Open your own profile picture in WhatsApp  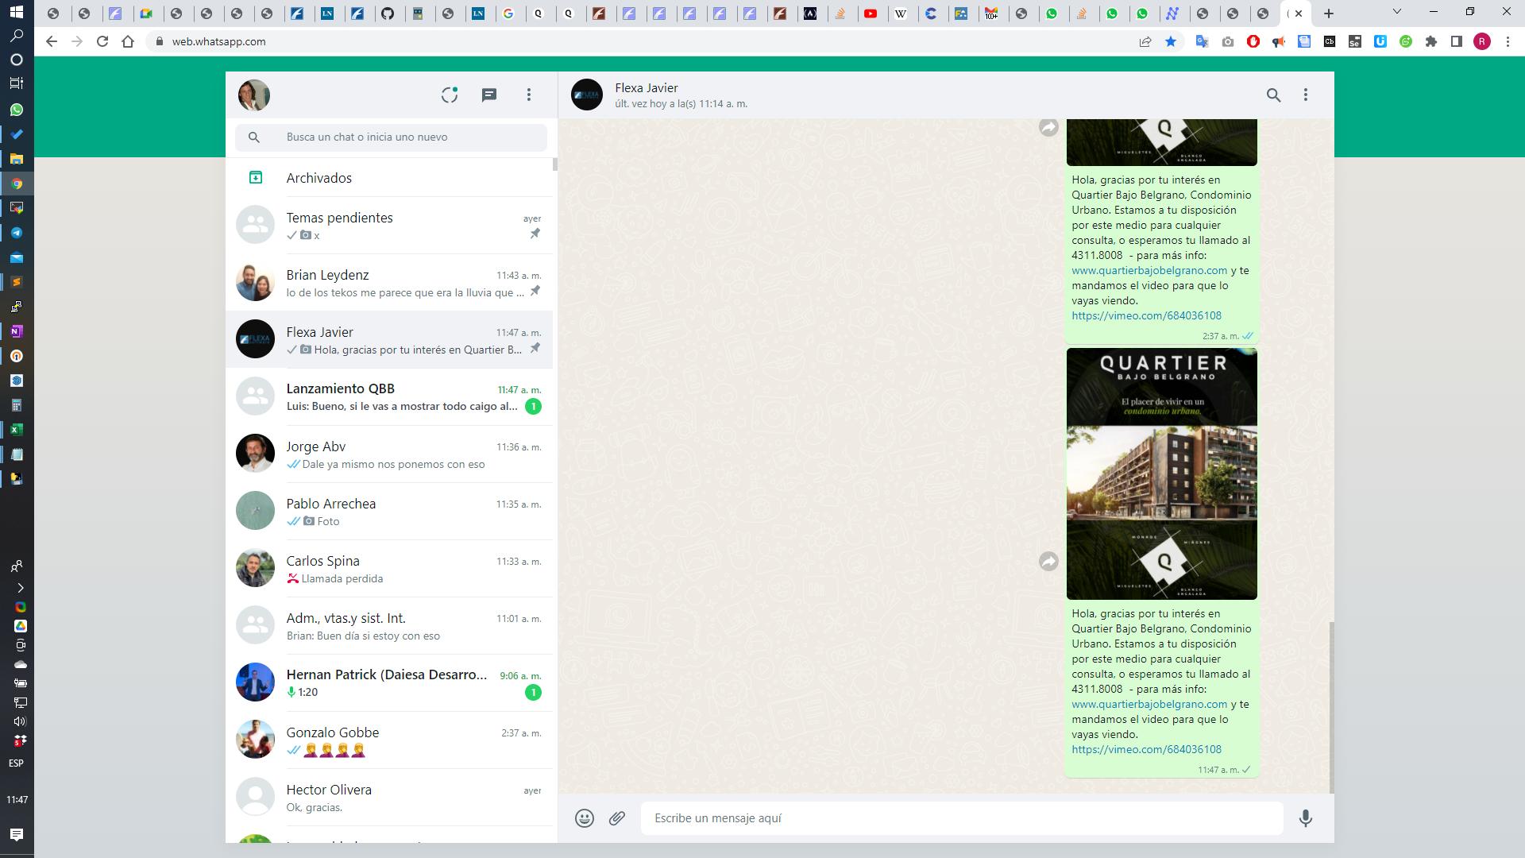tap(254, 95)
